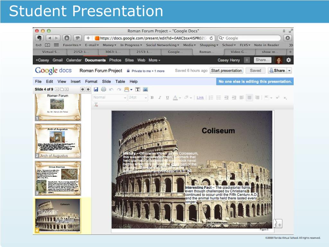
Task: Open the Insert menu
Action: pyautogui.click(x=76, y=81)
